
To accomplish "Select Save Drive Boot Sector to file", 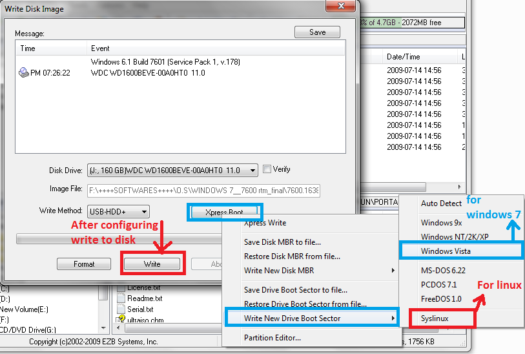I will (296, 289).
